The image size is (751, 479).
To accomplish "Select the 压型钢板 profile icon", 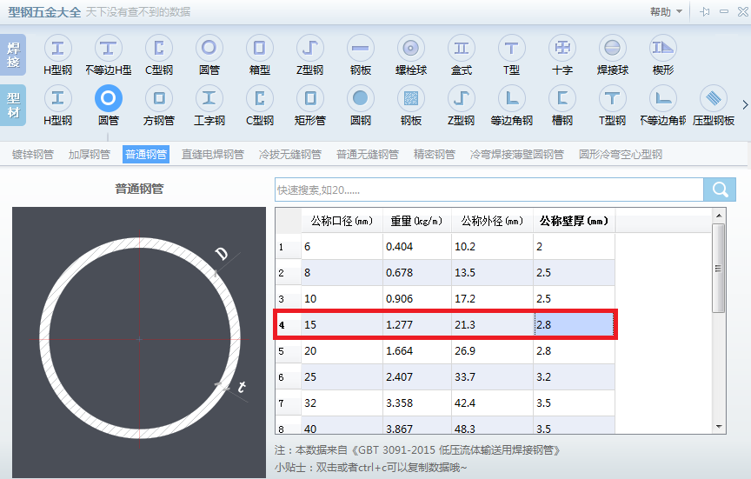I will tap(714, 99).
